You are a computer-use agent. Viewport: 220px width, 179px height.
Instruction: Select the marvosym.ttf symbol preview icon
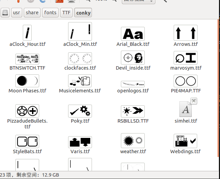pos(186,58)
